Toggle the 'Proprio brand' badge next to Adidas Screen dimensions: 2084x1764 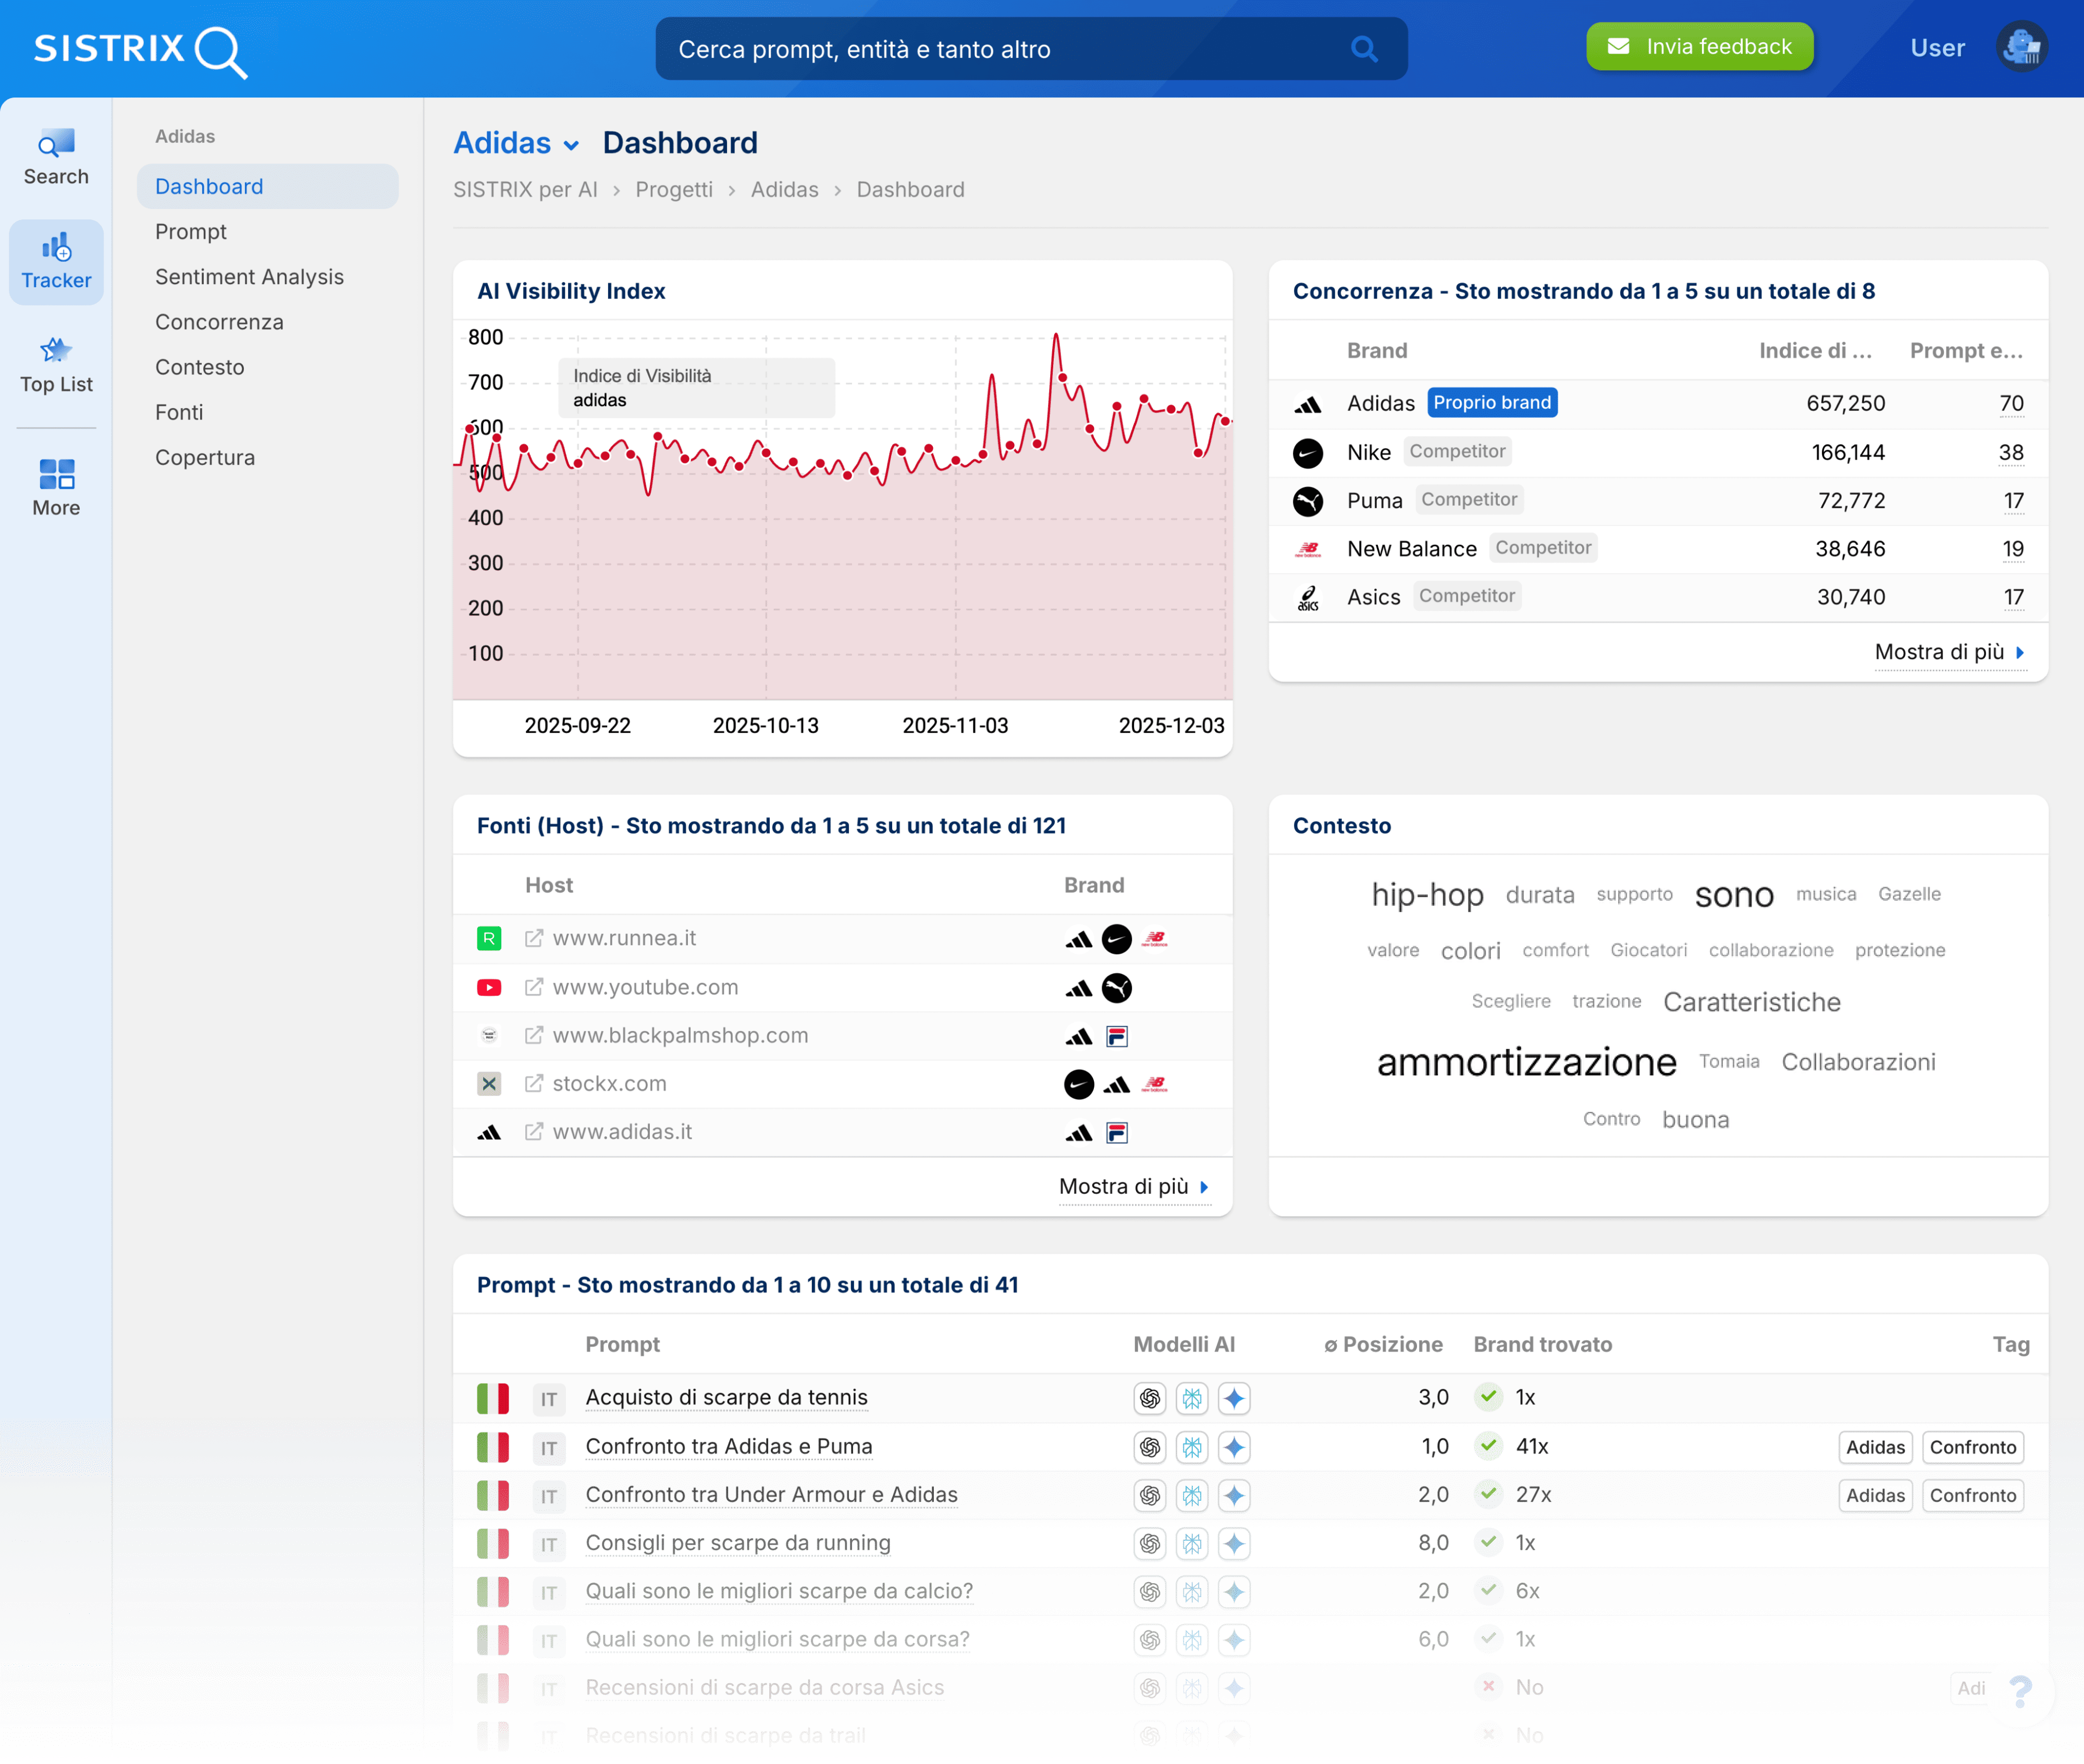point(1491,402)
